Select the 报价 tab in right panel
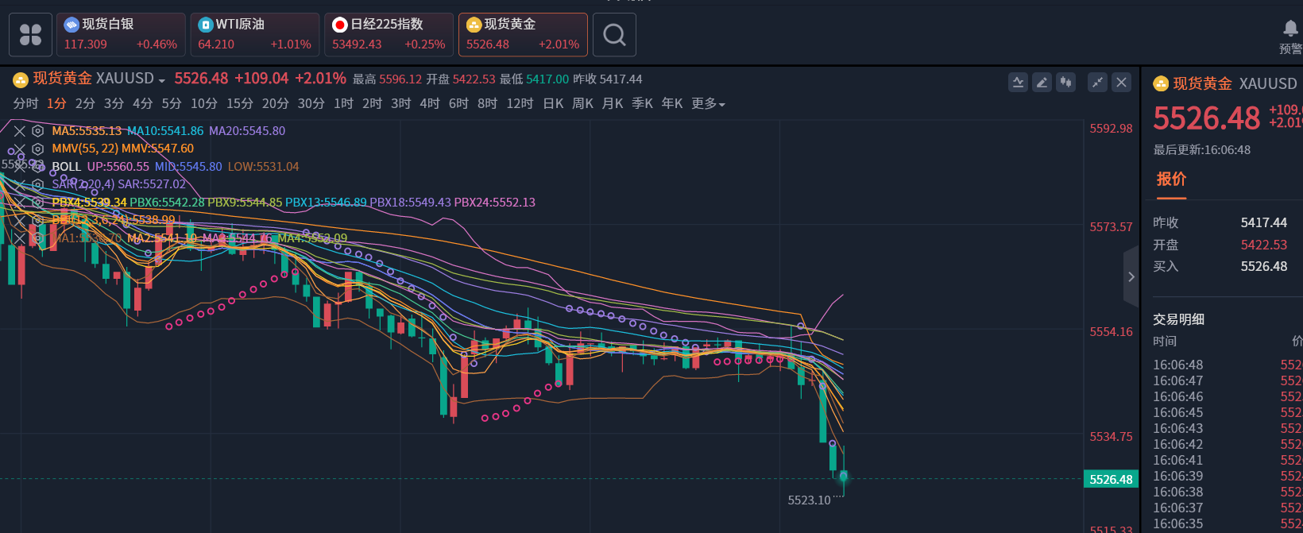 coord(1171,180)
